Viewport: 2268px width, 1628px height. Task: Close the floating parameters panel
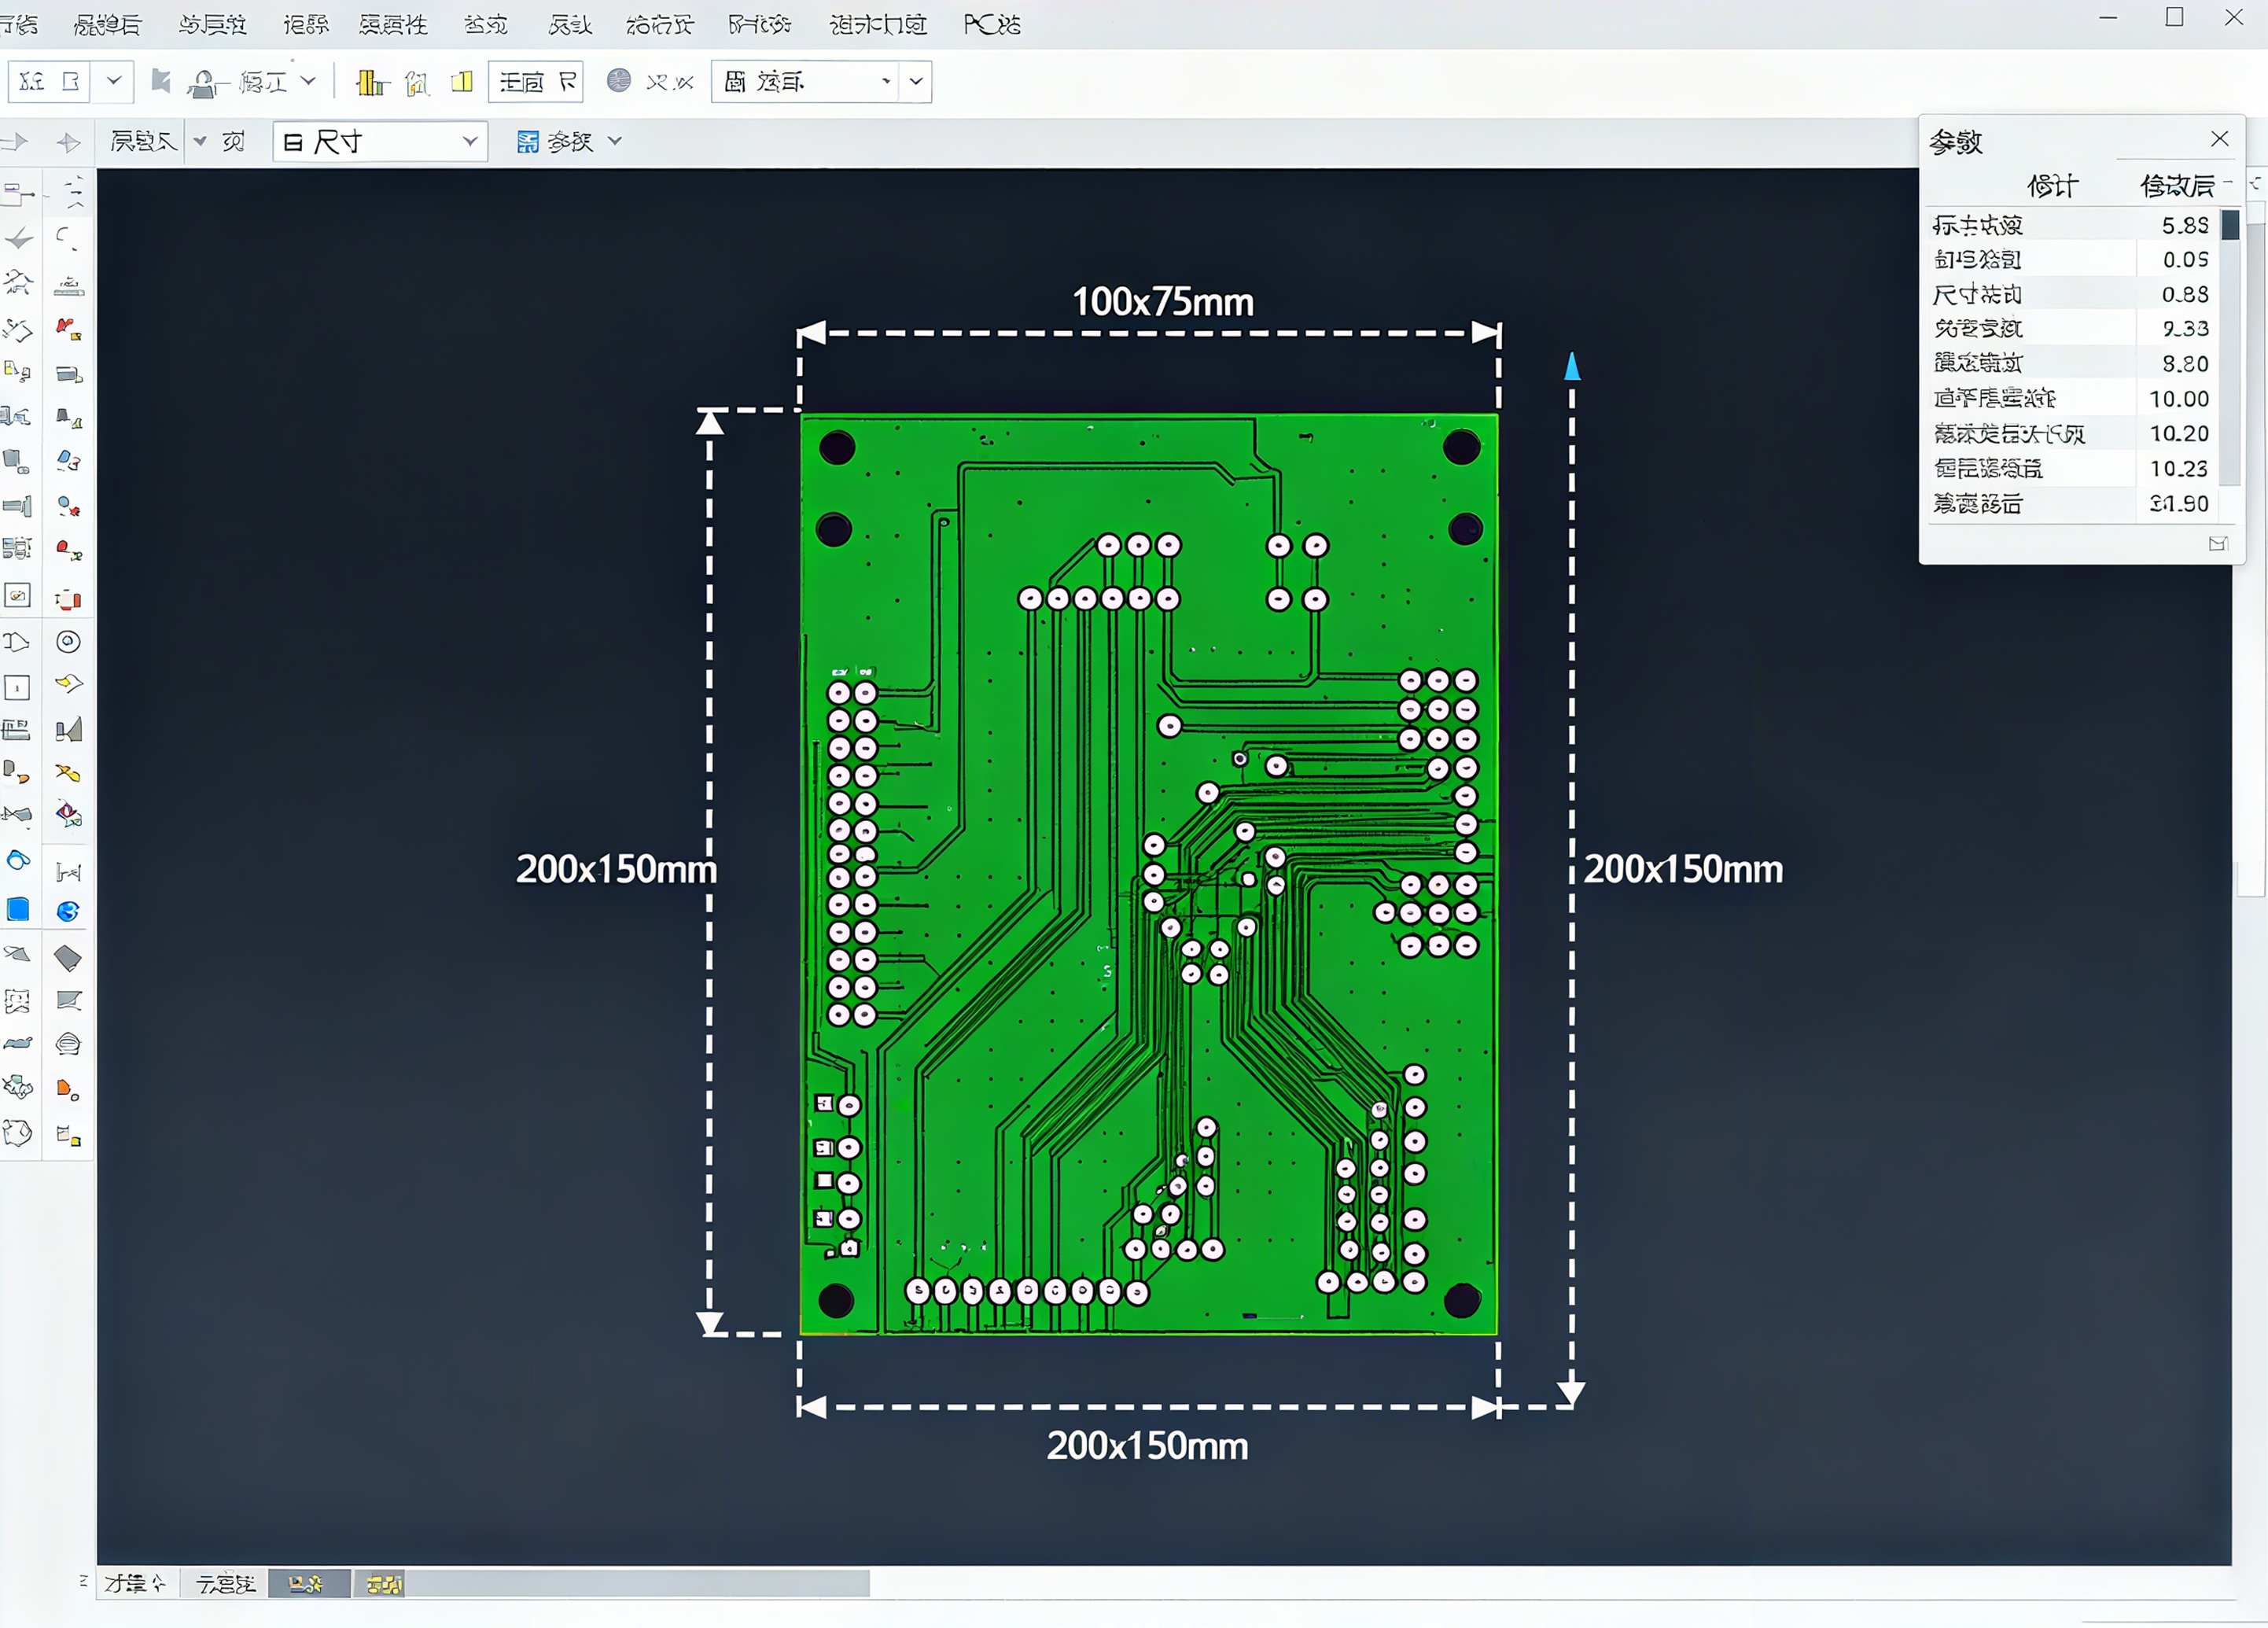[2219, 139]
